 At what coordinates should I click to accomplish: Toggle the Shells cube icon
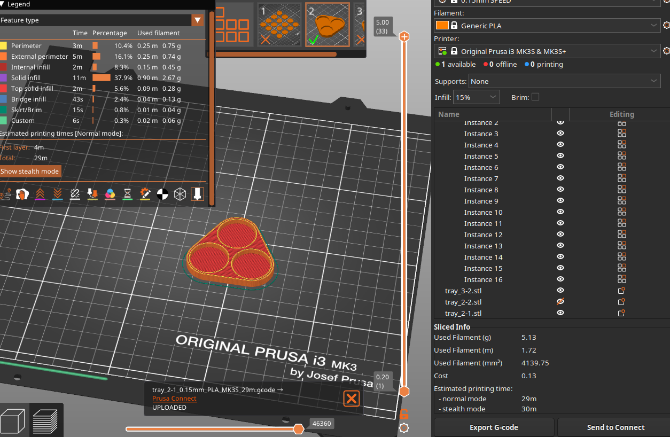click(x=180, y=194)
